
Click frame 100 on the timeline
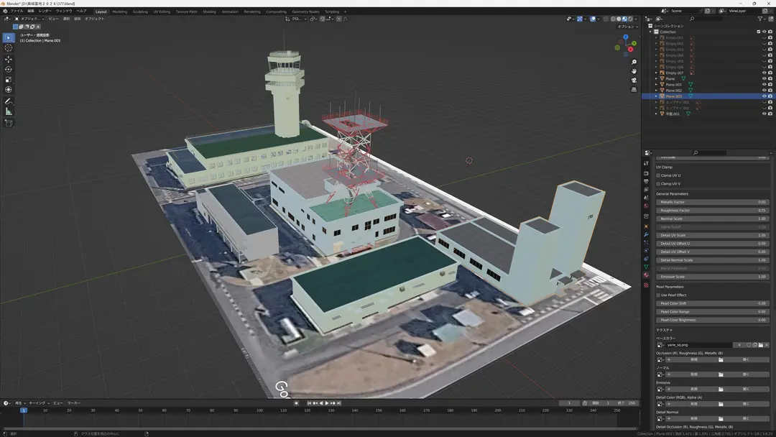pyautogui.click(x=259, y=410)
